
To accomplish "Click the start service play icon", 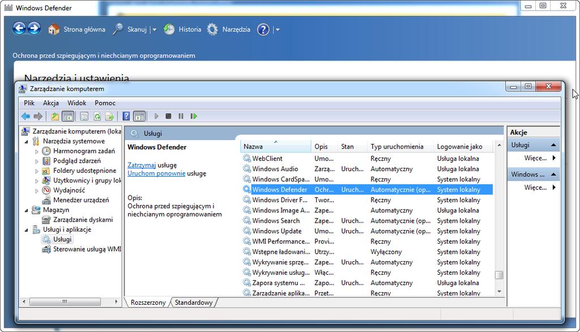I will pyautogui.click(x=156, y=116).
